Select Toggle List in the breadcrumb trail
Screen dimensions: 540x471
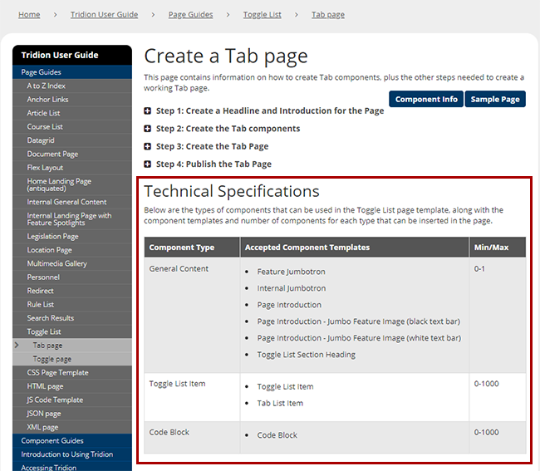point(262,15)
